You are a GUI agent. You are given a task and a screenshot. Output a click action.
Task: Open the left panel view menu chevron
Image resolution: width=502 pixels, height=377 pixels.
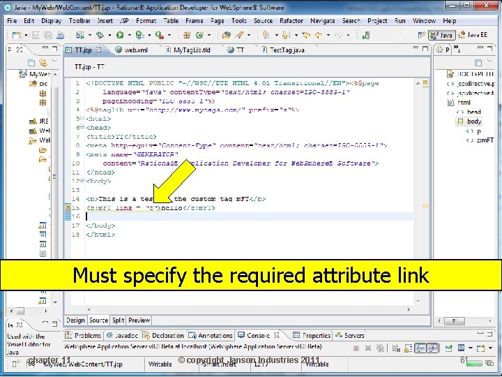point(54,61)
